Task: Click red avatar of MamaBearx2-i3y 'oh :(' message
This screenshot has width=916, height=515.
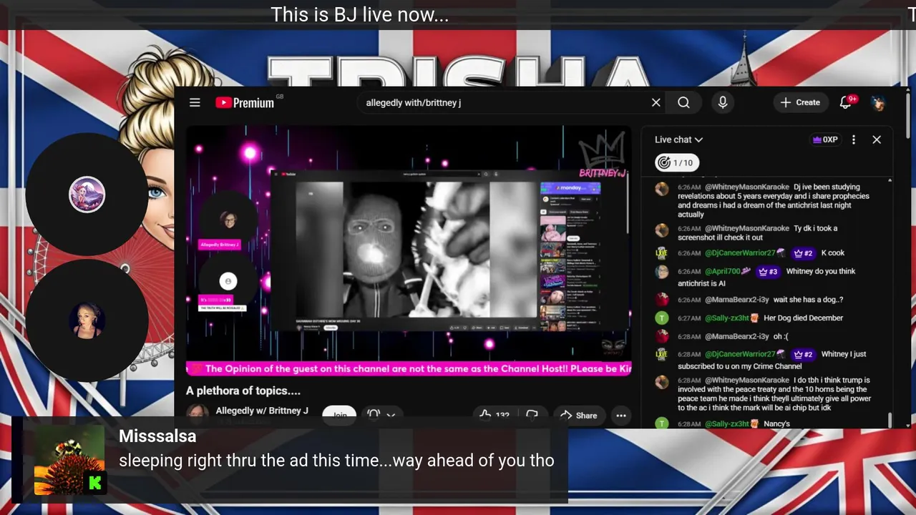Action: click(x=662, y=337)
